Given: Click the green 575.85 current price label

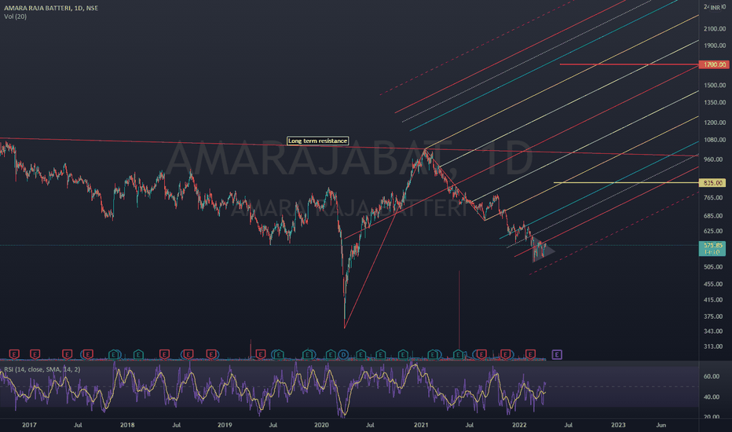Looking at the screenshot, I should 712,248.
